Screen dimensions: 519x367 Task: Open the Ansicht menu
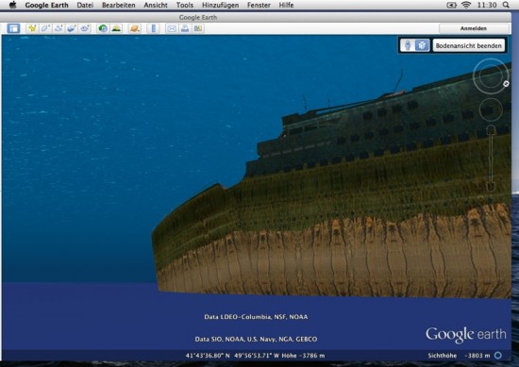click(x=156, y=5)
